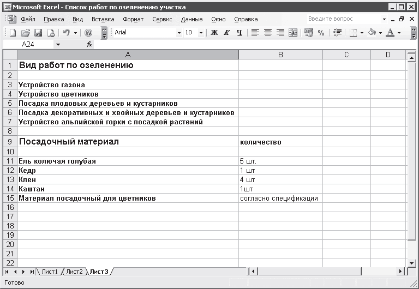This screenshot has width=419, height=289.
Task: Open the font size 10 dropdown
Action: pyautogui.click(x=201, y=33)
